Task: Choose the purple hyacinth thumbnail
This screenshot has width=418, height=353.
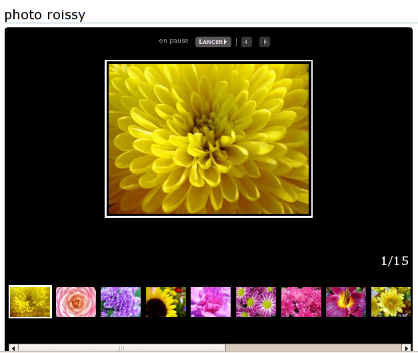Action: [x=121, y=302]
